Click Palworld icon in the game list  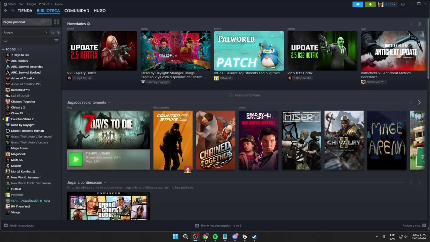coord(8,195)
